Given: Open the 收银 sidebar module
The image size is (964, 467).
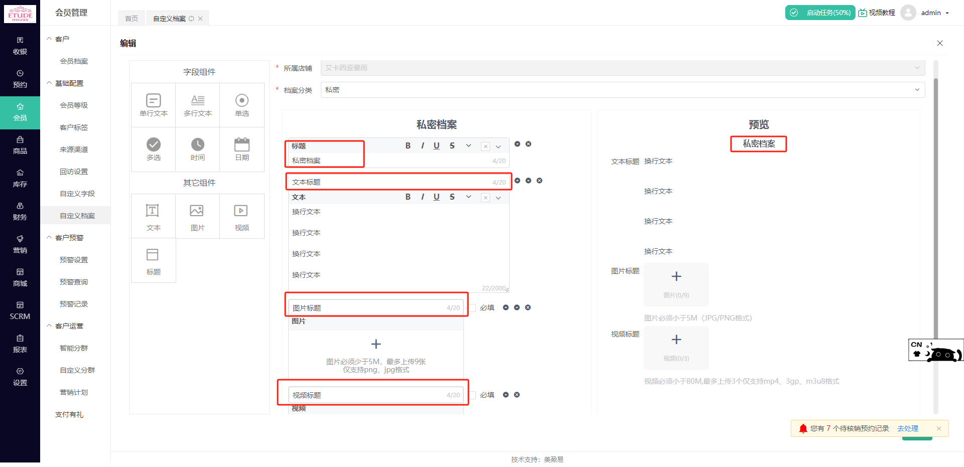Looking at the screenshot, I should point(20,45).
